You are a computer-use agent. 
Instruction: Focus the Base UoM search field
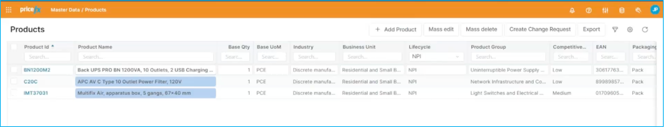[271, 57]
